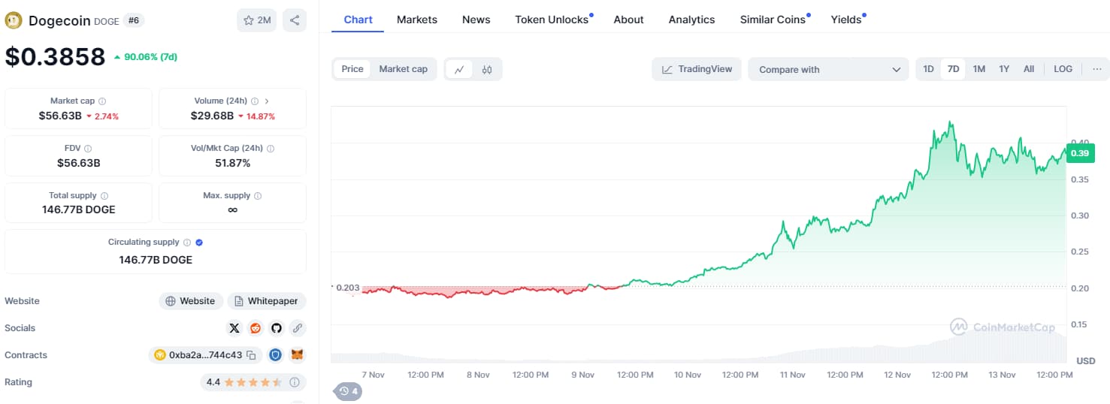Switch to candlestick chart view
The height and width of the screenshot is (404, 1110).
click(487, 69)
